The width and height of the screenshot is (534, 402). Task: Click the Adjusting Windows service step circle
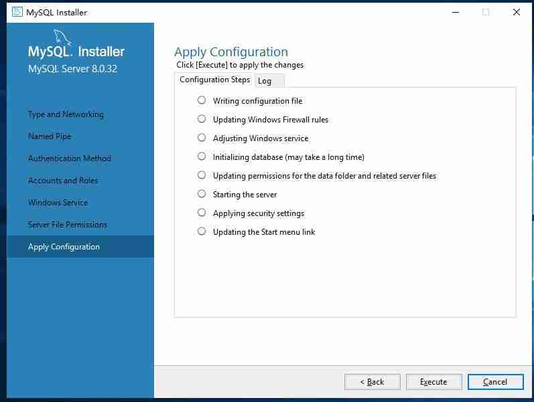coord(202,138)
